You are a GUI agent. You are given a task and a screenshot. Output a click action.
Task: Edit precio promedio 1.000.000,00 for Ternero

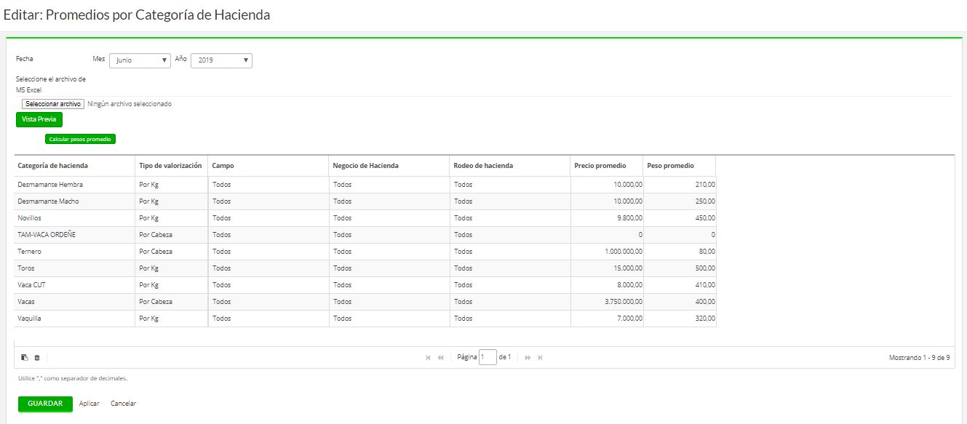[x=607, y=252]
